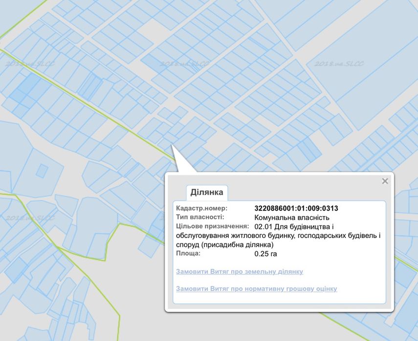This screenshot has width=418, height=341.
Task: Open the Замовити Витяг про нормативну грошову оцінку link
Action: (257, 289)
